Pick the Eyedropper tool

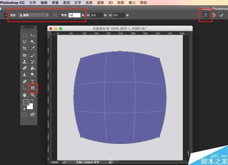coord(33,48)
